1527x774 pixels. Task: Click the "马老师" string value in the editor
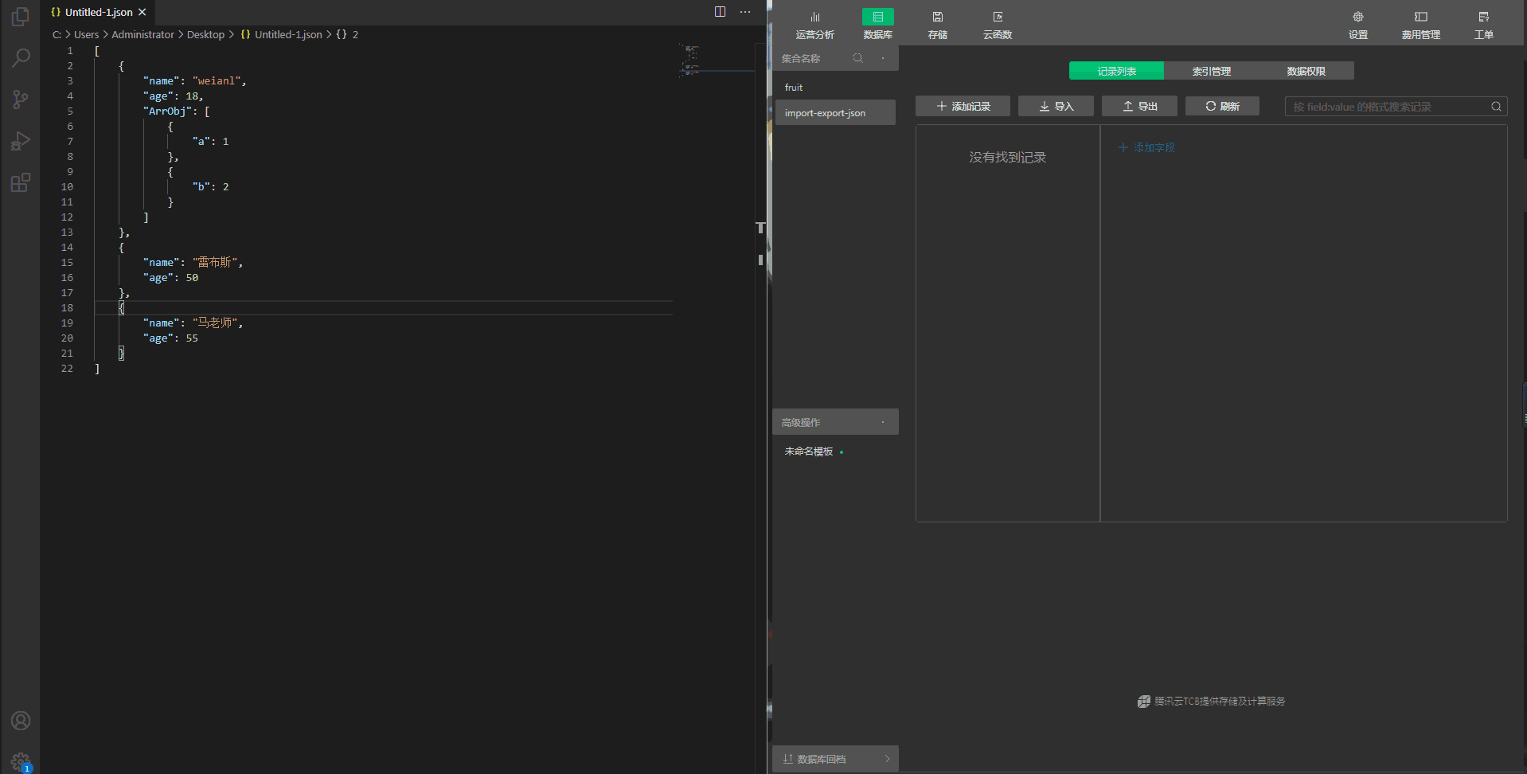[x=215, y=322]
